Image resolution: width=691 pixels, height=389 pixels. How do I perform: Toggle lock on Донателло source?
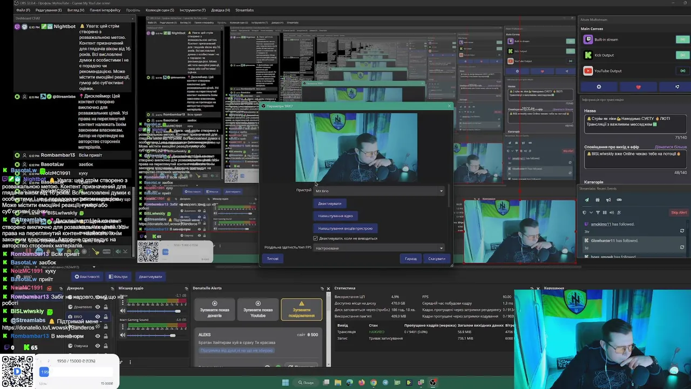point(105,307)
